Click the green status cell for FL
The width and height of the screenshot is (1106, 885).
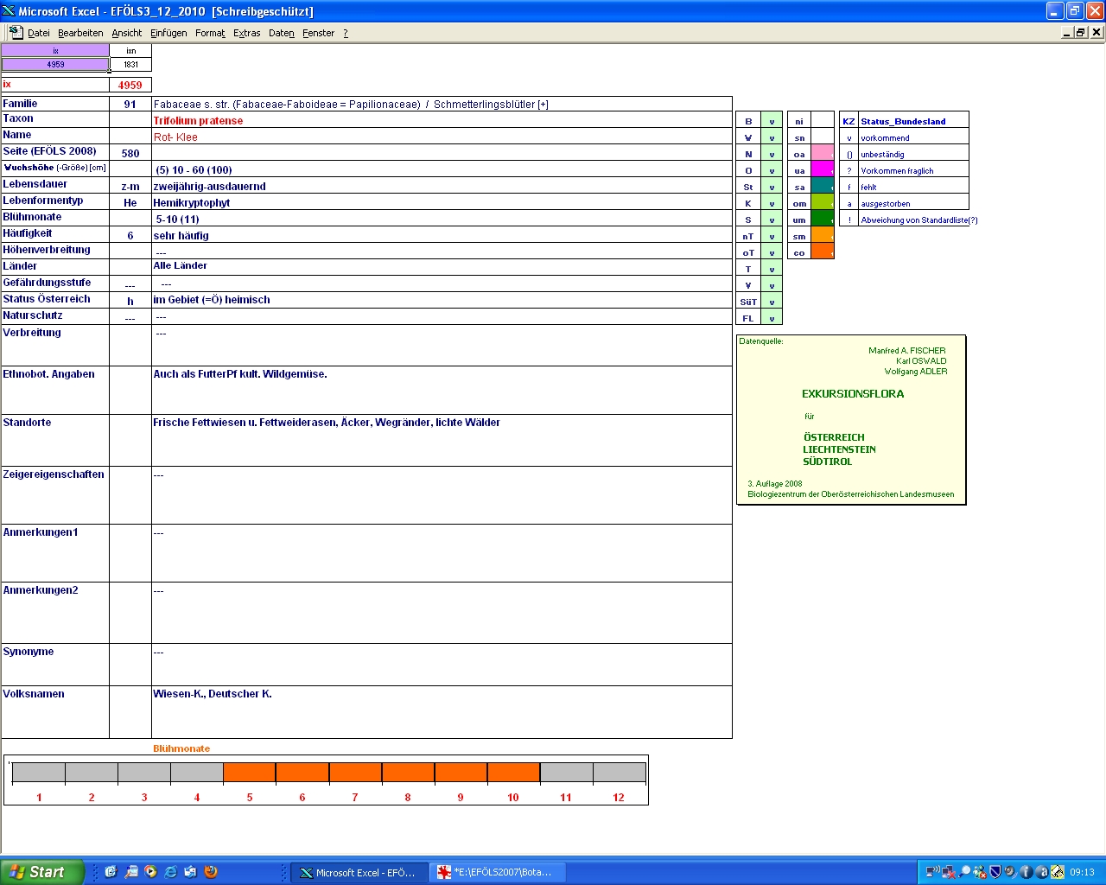pyautogui.click(x=772, y=318)
